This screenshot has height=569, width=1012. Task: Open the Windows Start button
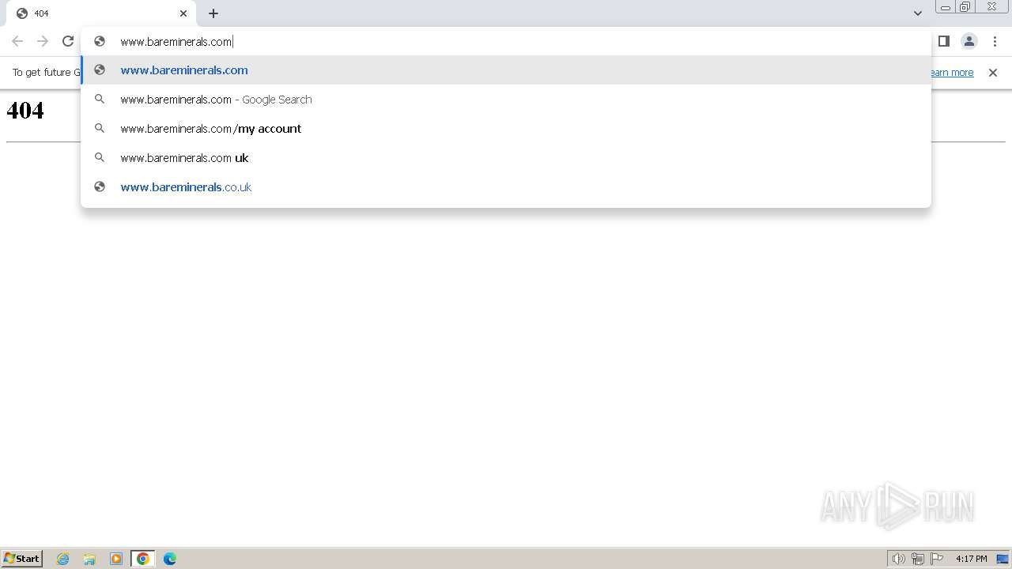(22, 559)
